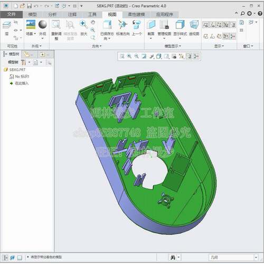The image size is (264, 264).
Task: Save the model with the floppy icon
Action: (29, 6)
